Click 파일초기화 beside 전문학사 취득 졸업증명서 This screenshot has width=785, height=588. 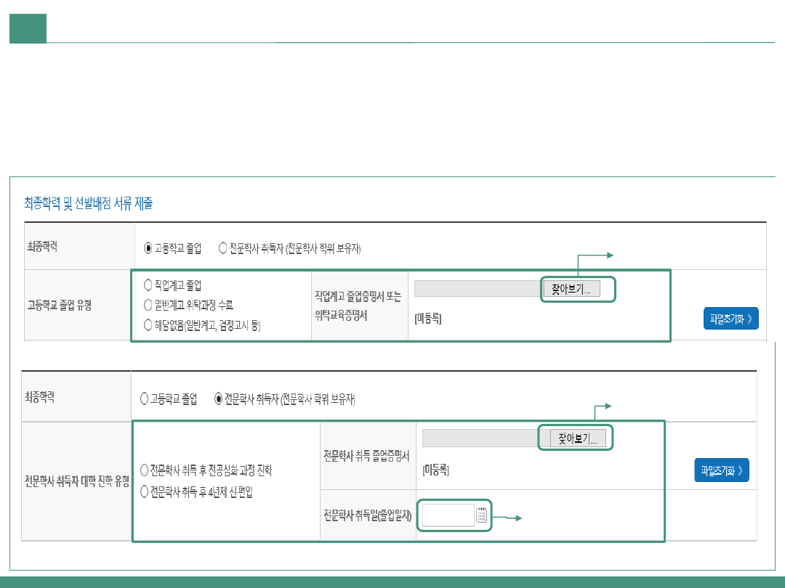[721, 470]
